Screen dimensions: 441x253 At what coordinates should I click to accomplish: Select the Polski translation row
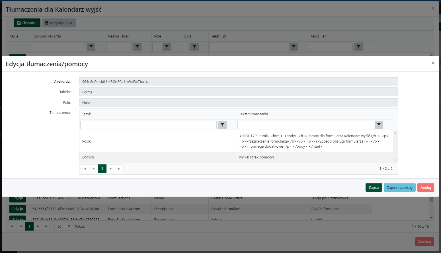pos(157,141)
